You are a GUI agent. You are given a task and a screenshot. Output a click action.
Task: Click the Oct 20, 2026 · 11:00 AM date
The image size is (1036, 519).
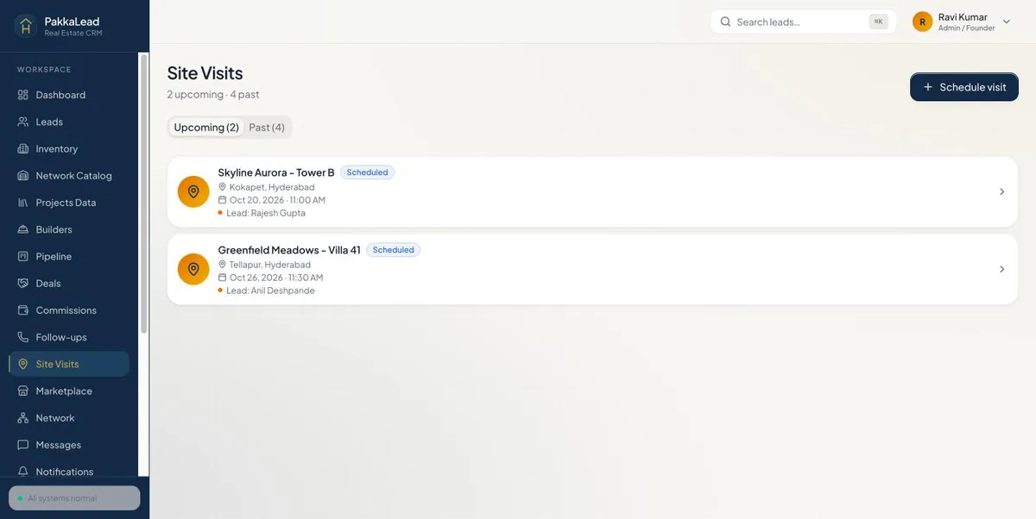[277, 200]
